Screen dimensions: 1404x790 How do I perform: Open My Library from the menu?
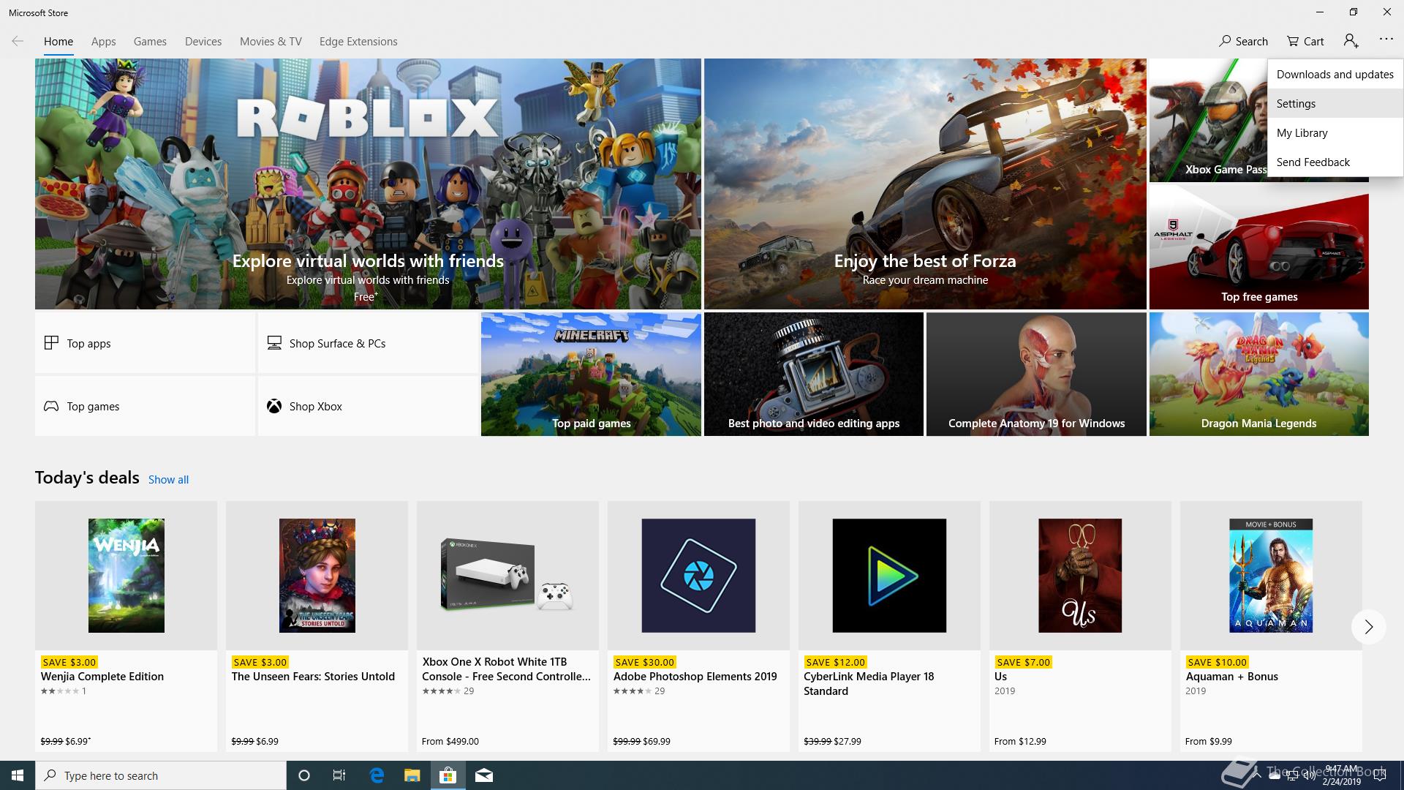point(1335,133)
